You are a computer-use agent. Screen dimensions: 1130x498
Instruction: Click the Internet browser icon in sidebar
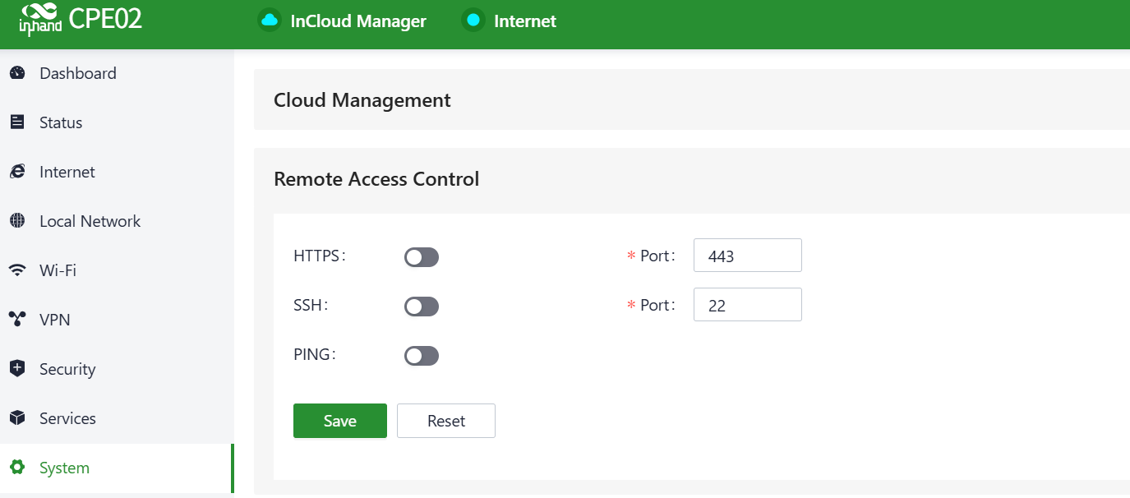pos(17,172)
